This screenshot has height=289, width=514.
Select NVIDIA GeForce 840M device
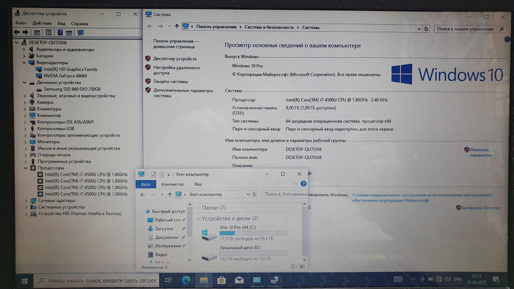click(x=65, y=76)
